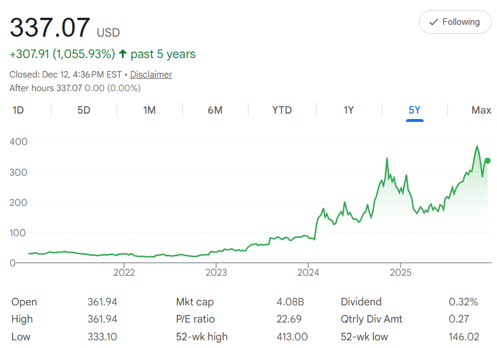Click the 337.07 USD headline price

(50, 28)
